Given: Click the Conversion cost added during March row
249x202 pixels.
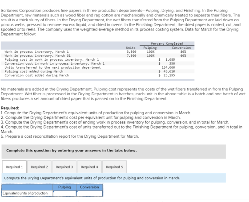Looking at the screenshot, I should click(x=97, y=75).
